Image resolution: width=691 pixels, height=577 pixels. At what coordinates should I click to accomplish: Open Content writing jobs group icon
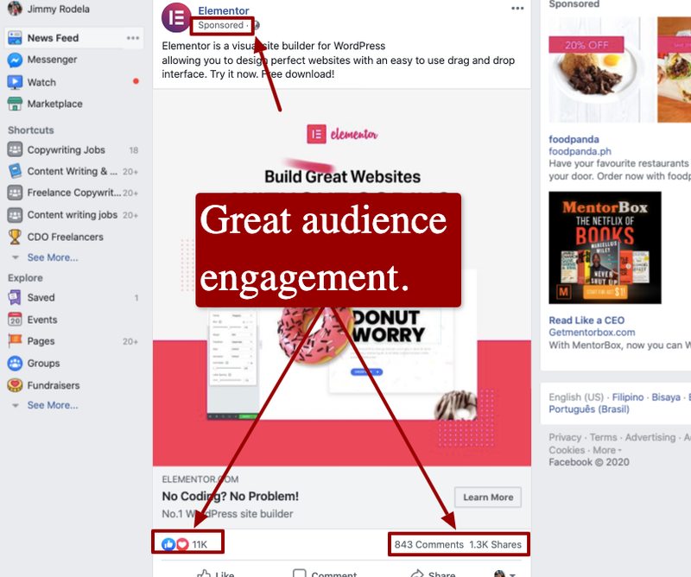click(15, 215)
